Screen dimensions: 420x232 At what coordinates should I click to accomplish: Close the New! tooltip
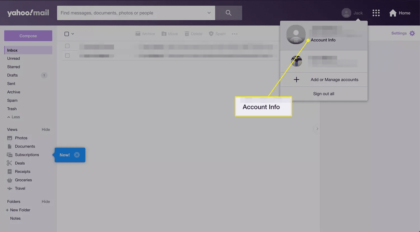coord(77,155)
